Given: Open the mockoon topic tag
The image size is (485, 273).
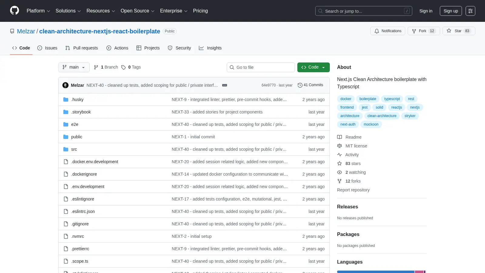Looking at the screenshot, I should [371, 124].
